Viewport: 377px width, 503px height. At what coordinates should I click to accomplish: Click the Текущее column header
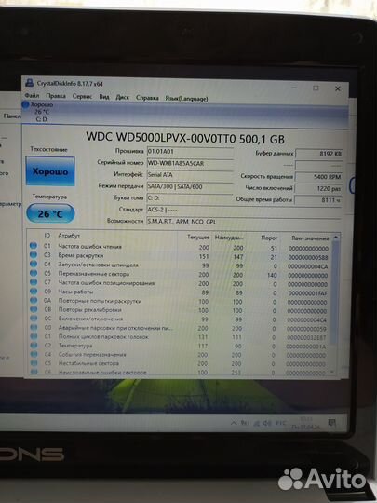[x=198, y=238]
